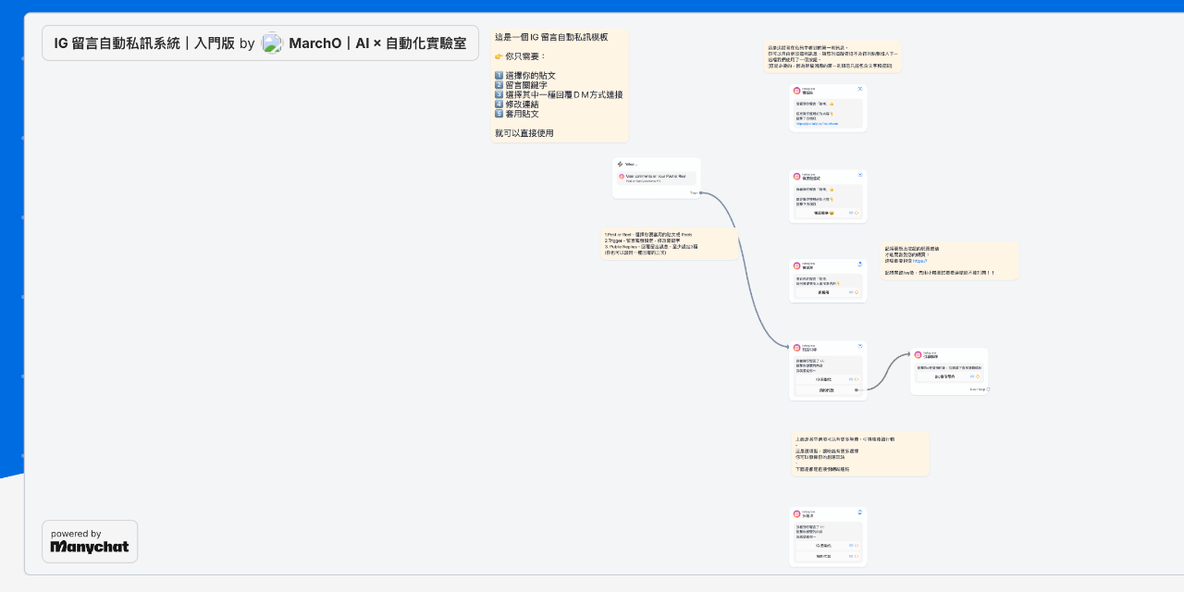
Task: Select the yellow instructions sticky note
Action: point(559,86)
